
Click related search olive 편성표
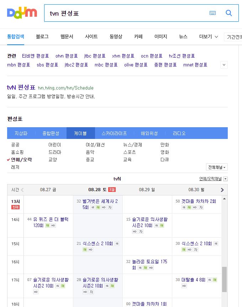click(x=136, y=65)
